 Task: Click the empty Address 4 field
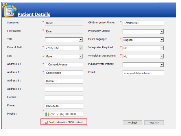tap(64, 89)
